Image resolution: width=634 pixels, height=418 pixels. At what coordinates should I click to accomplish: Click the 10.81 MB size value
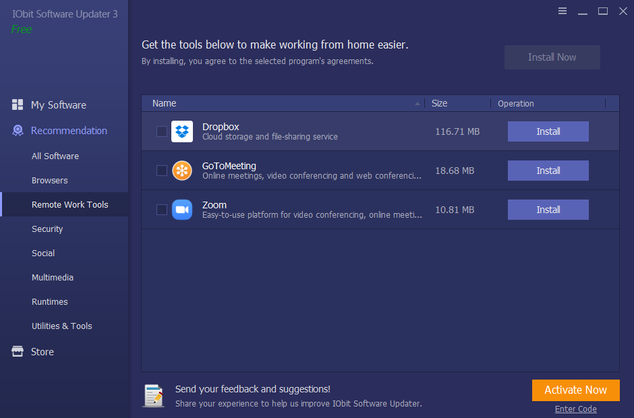(x=455, y=210)
